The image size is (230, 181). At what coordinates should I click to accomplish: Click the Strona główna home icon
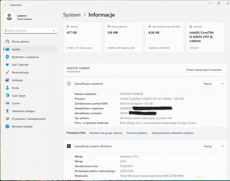point(7,41)
